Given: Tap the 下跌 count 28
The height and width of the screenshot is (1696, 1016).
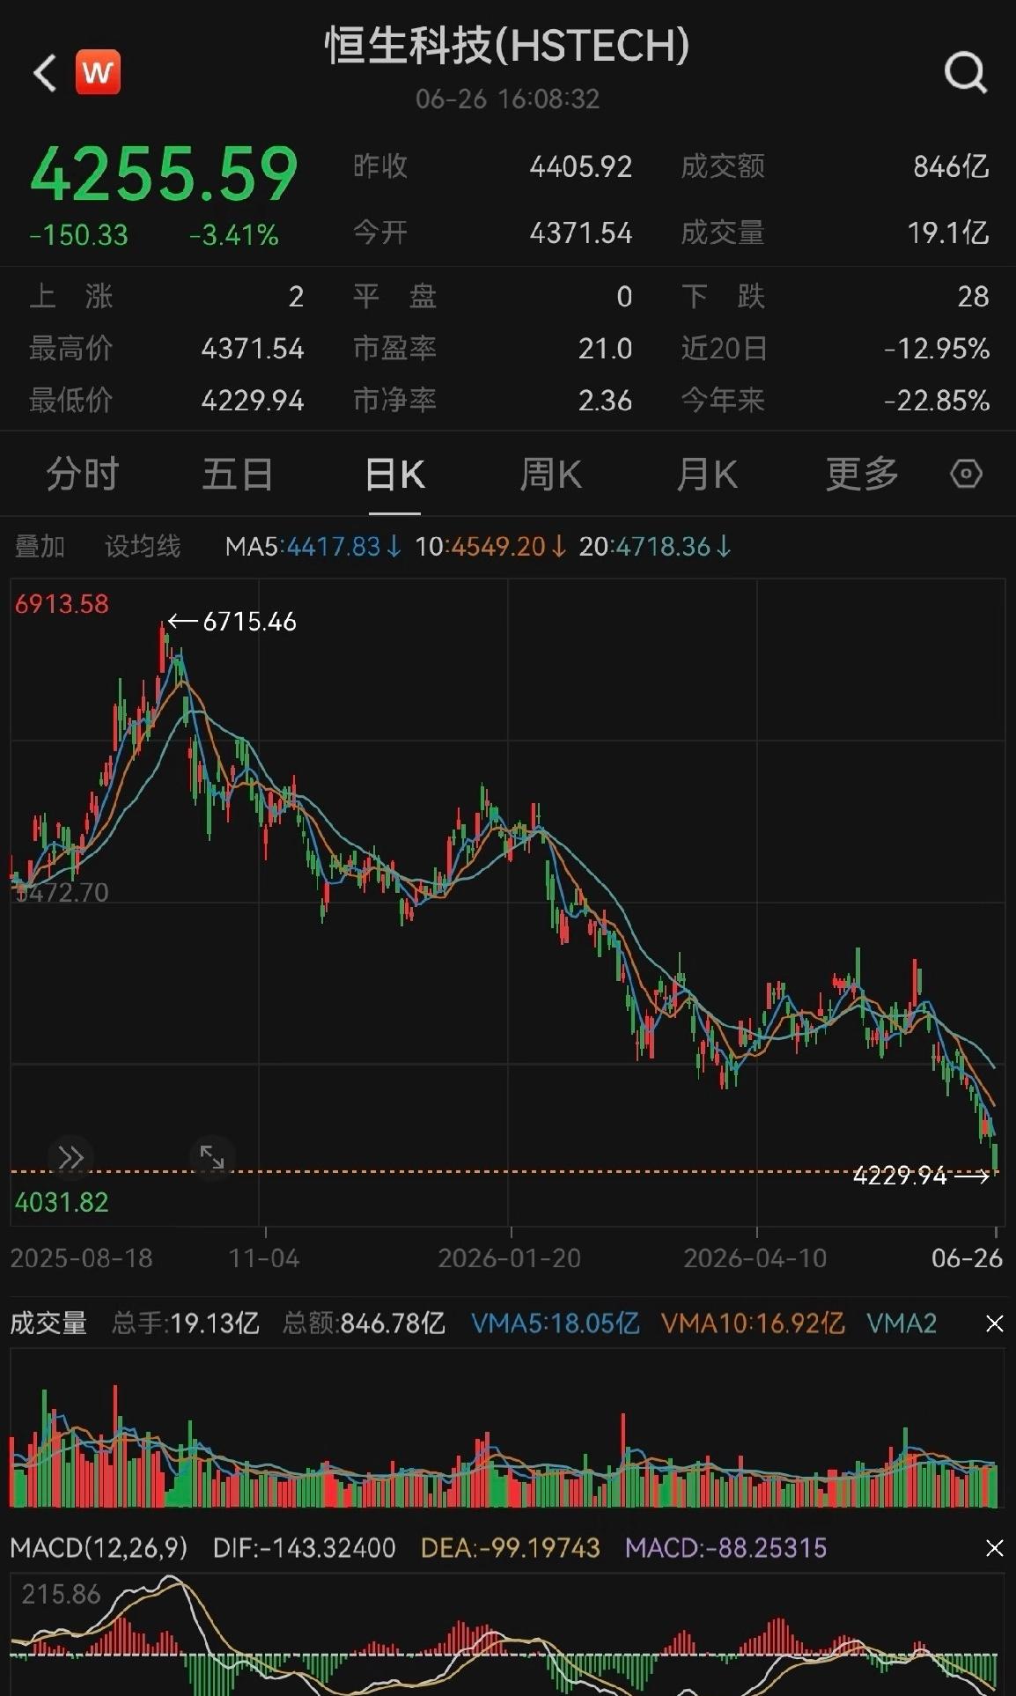Looking at the screenshot, I should pos(974,297).
